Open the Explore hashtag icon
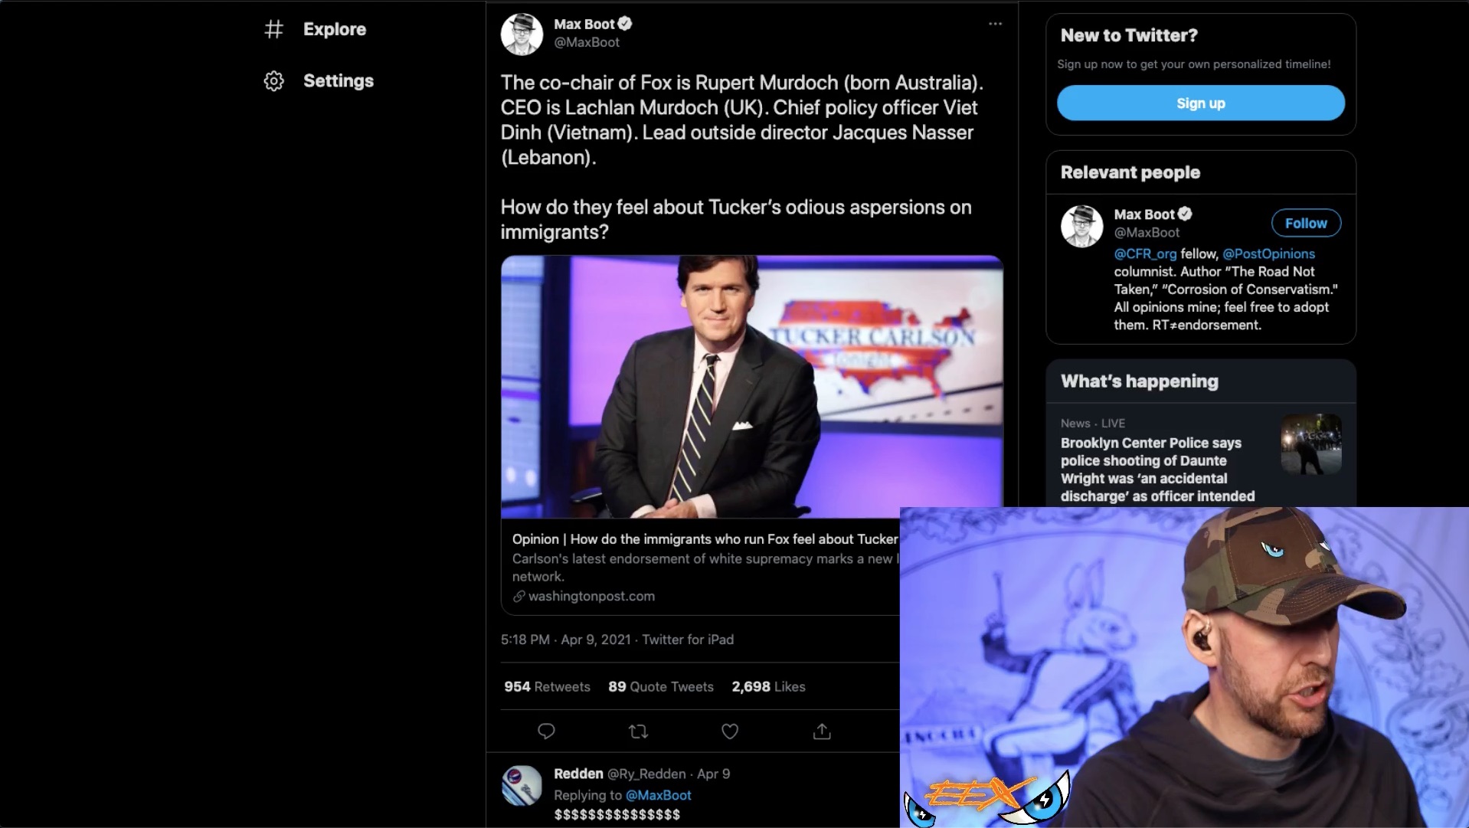Viewport: 1469px width, 828px height. 274,29
